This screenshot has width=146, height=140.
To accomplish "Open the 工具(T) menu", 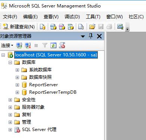I will pos(93,17).
